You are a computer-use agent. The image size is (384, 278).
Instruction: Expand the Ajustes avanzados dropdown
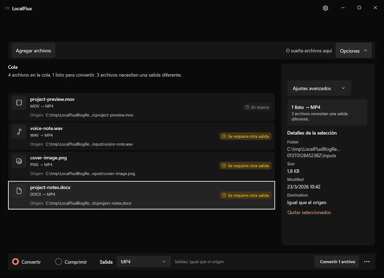319,88
